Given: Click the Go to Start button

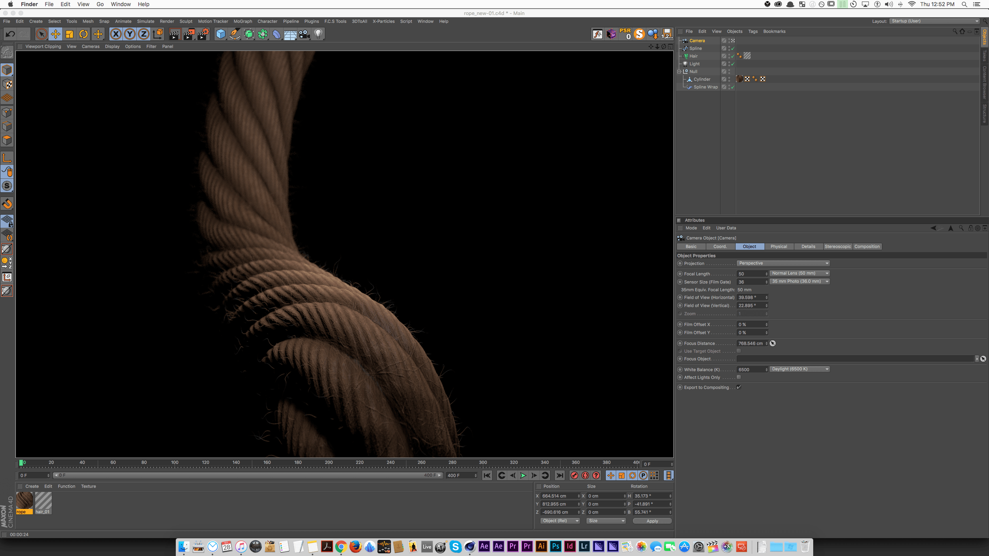Looking at the screenshot, I should coord(487,475).
